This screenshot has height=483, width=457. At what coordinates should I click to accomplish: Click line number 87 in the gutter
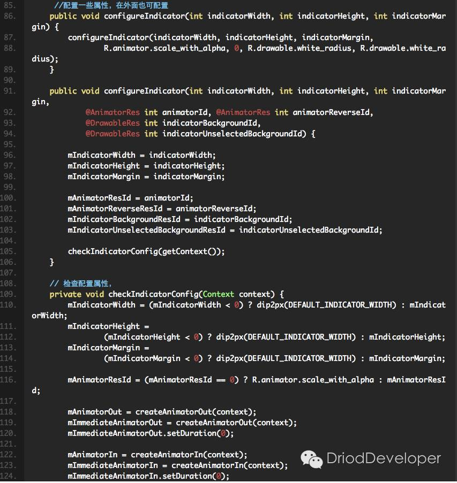[10, 37]
